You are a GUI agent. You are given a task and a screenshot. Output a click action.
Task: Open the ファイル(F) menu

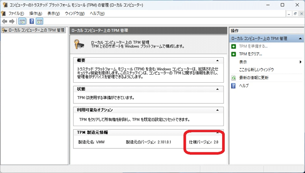(16, 13)
